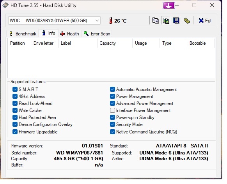This screenshot has width=227, height=184.
Task: Open the options gear icon
Action: tap(186, 21)
